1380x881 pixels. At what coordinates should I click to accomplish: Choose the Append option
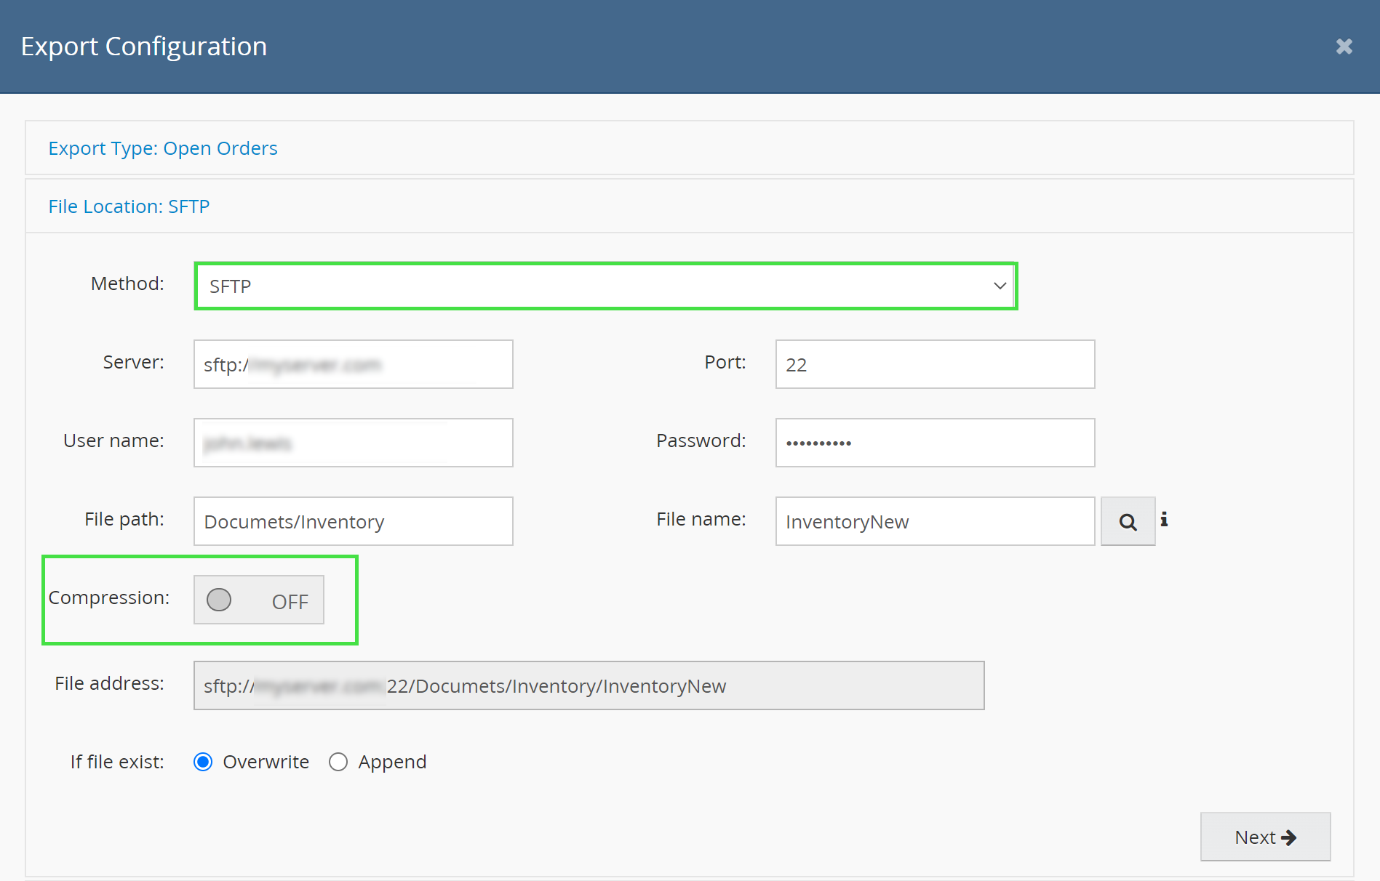click(x=338, y=762)
